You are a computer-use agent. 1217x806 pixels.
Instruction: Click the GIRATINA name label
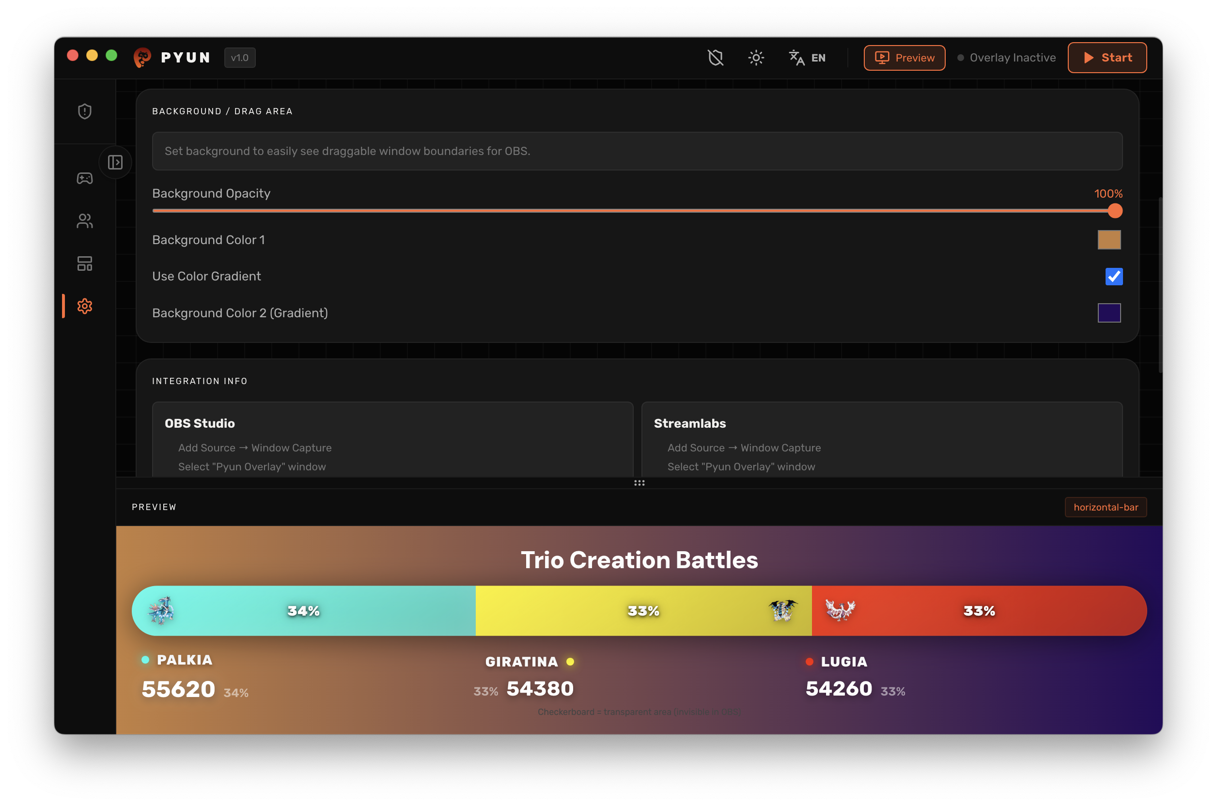[521, 662]
